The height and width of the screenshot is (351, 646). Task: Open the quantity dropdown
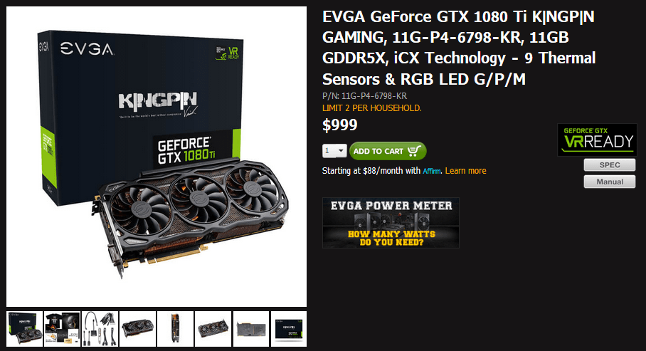[x=334, y=151]
